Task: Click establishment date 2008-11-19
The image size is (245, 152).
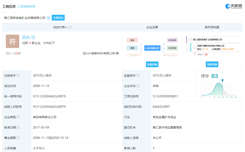Action: (x=41, y=86)
